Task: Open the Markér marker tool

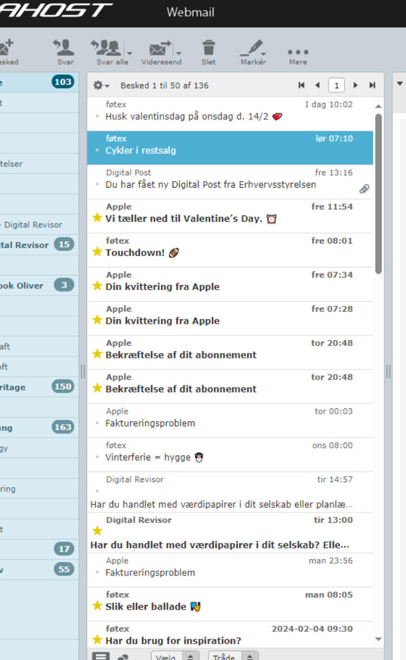Action: click(253, 48)
